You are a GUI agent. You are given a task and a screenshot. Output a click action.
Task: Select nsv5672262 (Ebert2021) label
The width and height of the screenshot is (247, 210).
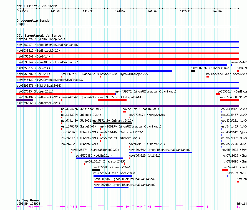coord(80,144)
